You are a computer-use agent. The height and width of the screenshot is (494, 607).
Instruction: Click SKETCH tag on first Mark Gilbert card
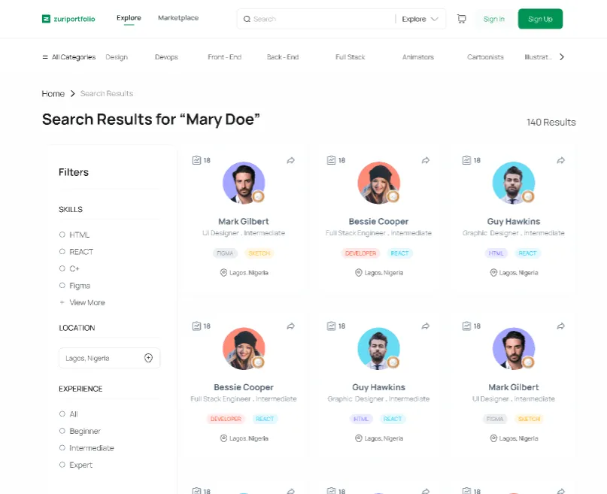click(259, 253)
